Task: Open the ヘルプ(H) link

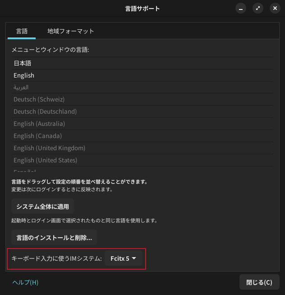Action: (25, 282)
